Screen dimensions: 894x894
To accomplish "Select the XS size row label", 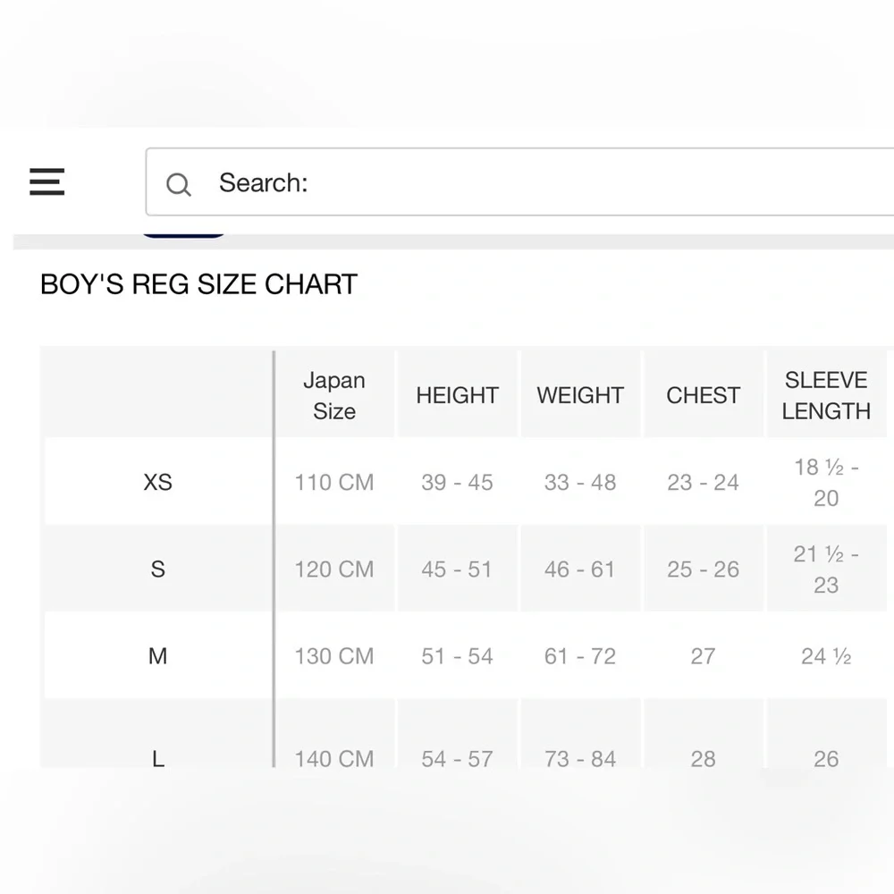I will pyautogui.click(x=158, y=483).
